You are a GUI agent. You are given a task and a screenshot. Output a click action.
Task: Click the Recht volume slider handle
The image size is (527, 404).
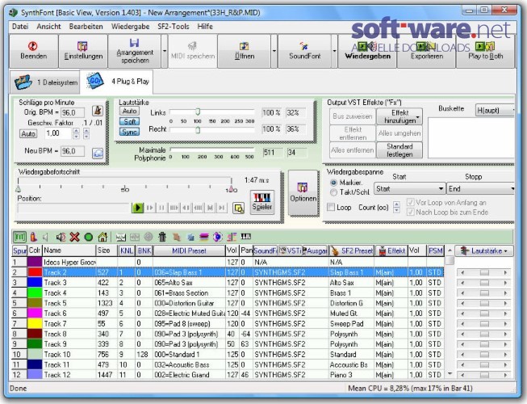click(x=198, y=129)
